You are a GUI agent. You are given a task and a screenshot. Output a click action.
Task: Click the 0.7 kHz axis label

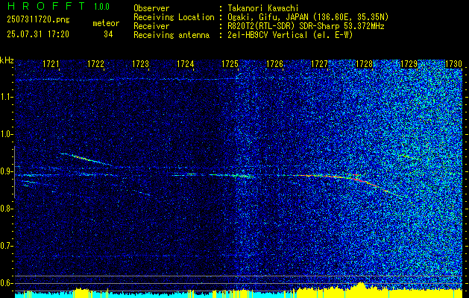pos(5,246)
